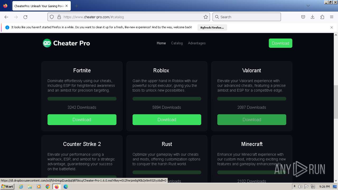The image size is (338, 190).
Task: Click the Firefox logo icon in title bar
Action: (x=5, y=6)
